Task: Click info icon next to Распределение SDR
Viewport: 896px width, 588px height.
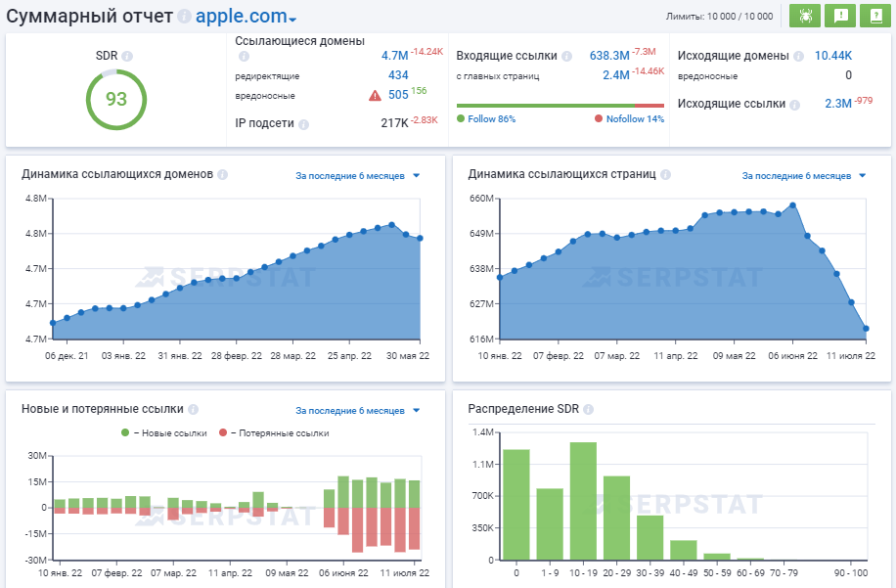Action: point(588,409)
